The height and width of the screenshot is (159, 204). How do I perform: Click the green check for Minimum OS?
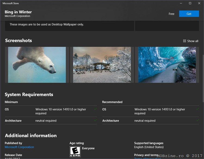coord(95,109)
